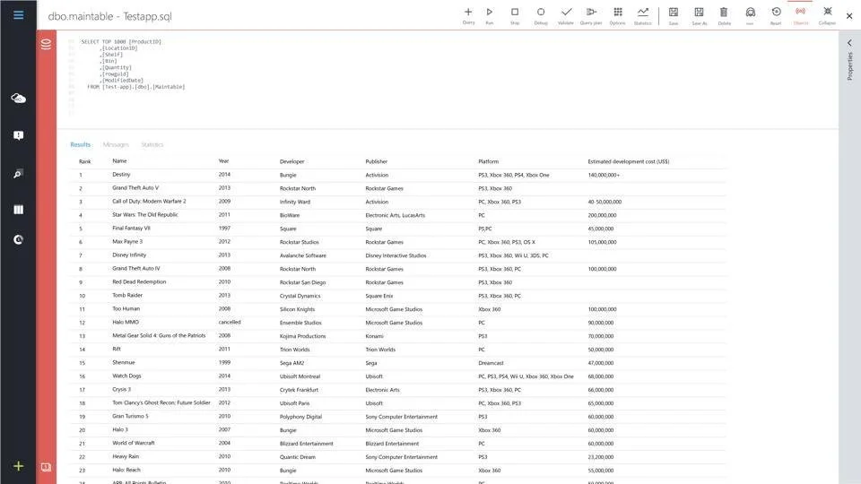Click the circular history icon in sidebar
861x484 pixels.
click(x=18, y=240)
